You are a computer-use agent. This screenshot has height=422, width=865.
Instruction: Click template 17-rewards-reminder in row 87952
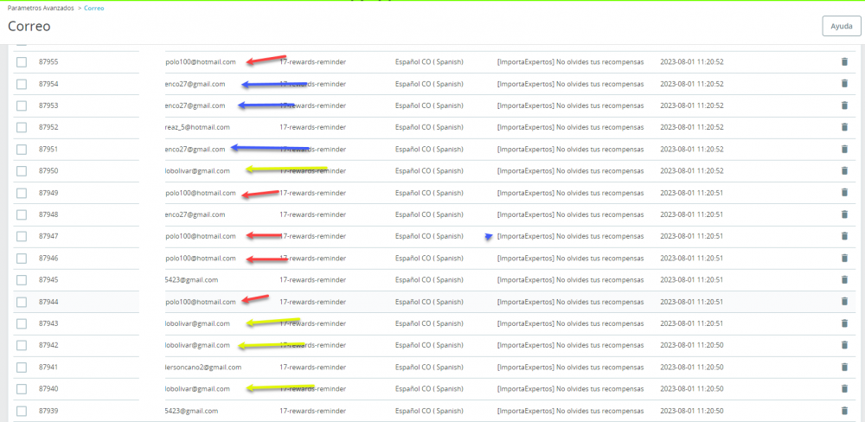(x=313, y=127)
